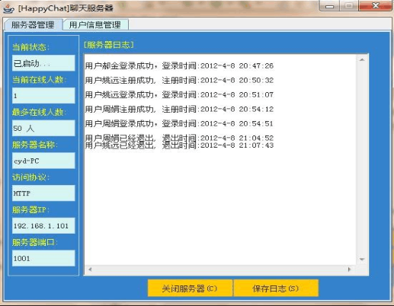This screenshot has width=394, height=306.
Task: Click the log scroll up arrow
Action: (362, 60)
